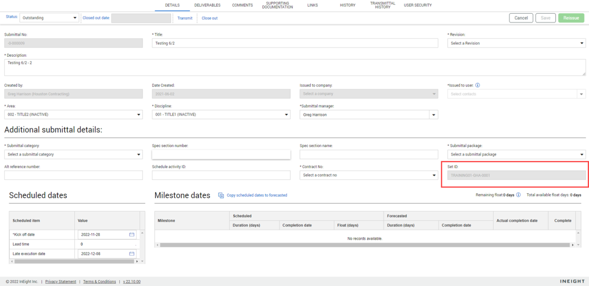
Task: Click the copy scheduled dates icon
Action: click(221, 195)
